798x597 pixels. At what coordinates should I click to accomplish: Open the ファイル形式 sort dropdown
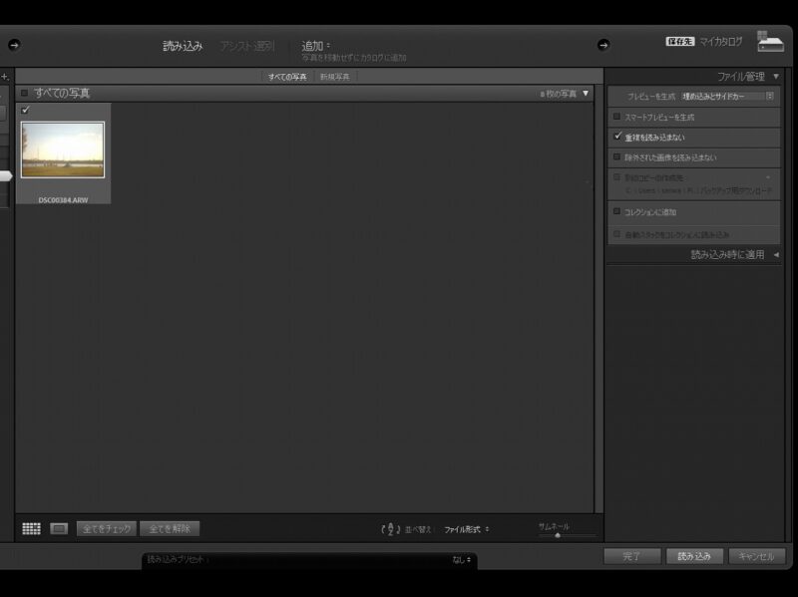[467, 529]
